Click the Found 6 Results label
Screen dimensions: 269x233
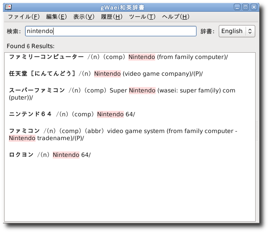pyautogui.click(x=31, y=46)
